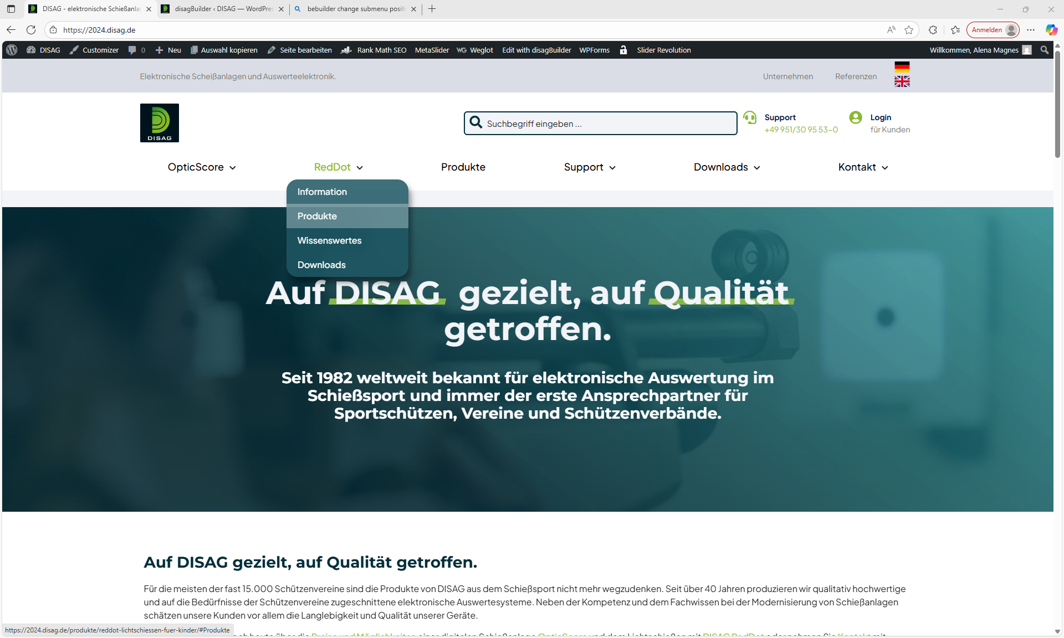This screenshot has height=638, width=1064.
Task: Click the WordPress logo in admin bar
Action: pyautogui.click(x=12, y=50)
